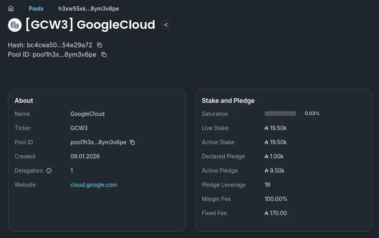The width and height of the screenshot is (379, 238).
Task: Click the Live Stake value
Action: coord(276,128)
